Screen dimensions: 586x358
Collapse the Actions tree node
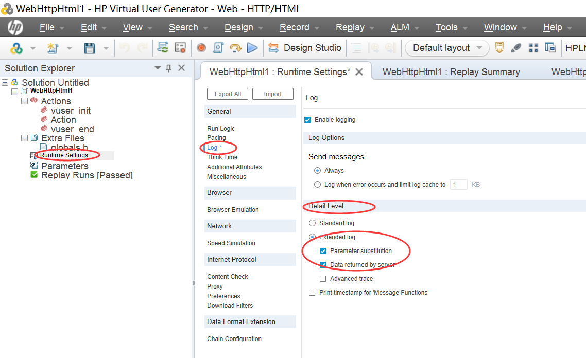pyautogui.click(x=24, y=101)
